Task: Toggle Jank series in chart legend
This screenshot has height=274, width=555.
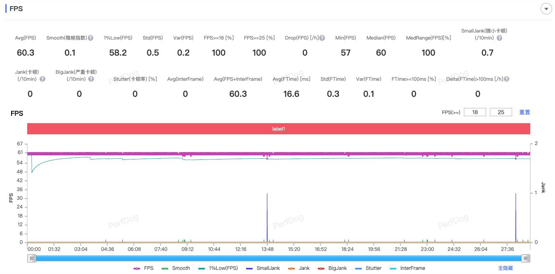Action: (x=298, y=268)
